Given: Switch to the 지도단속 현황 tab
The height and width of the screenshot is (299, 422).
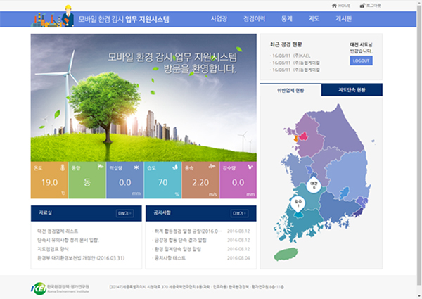Looking at the screenshot, I should [352, 90].
